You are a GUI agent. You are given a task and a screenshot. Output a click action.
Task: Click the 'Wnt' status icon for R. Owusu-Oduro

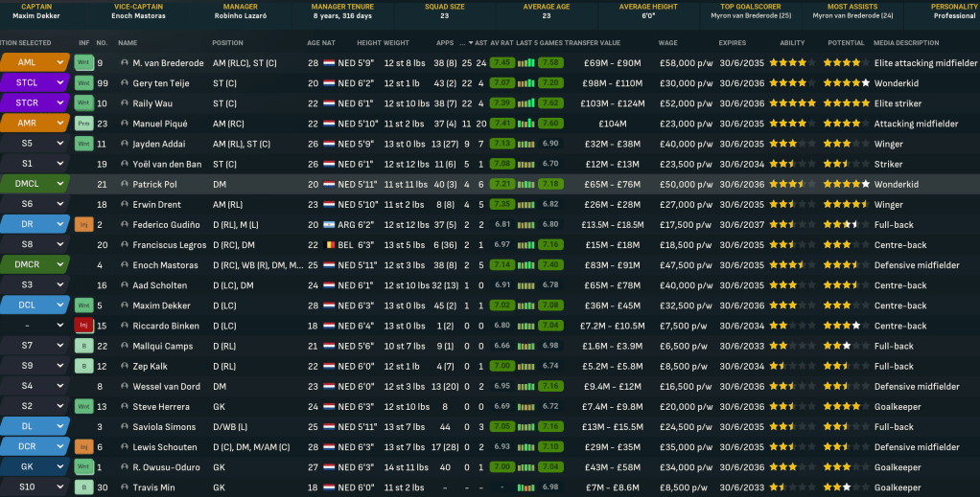83,467
